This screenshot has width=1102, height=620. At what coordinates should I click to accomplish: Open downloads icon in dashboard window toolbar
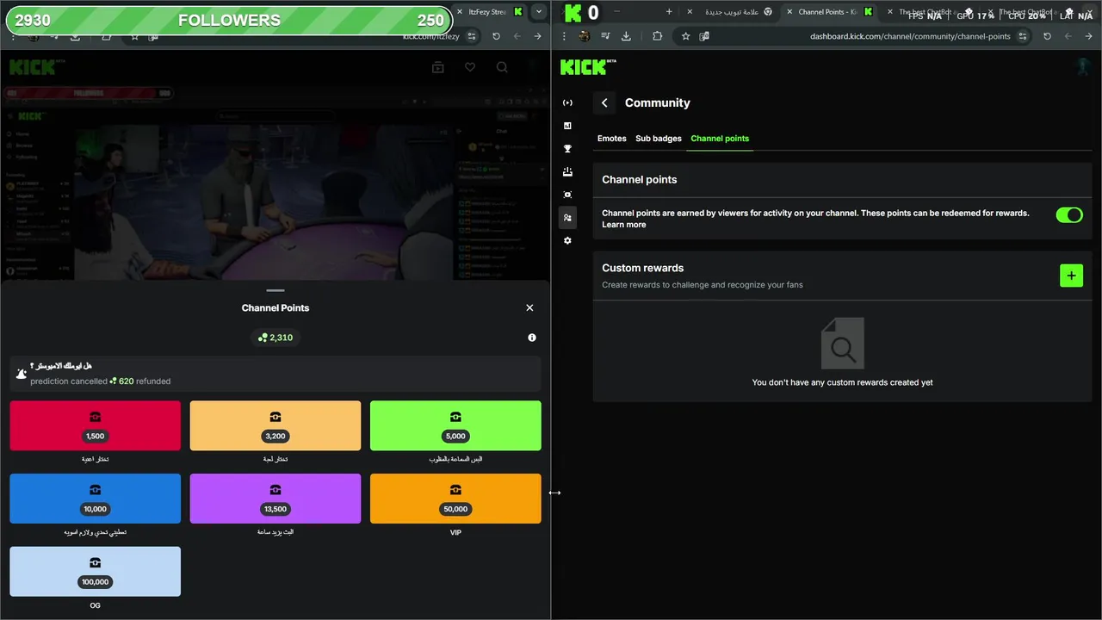pyautogui.click(x=626, y=36)
